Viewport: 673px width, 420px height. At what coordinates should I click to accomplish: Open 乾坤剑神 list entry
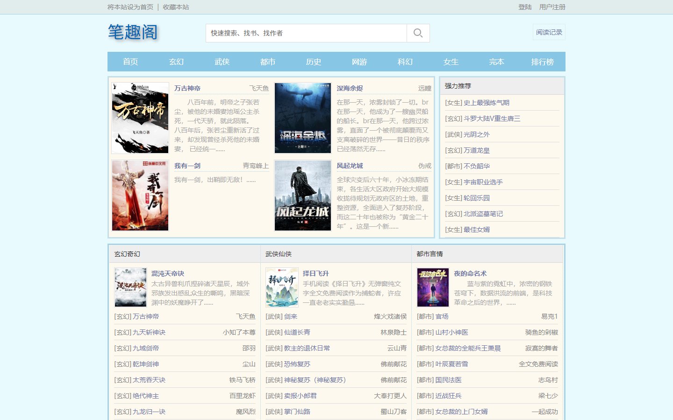click(x=146, y=364)
